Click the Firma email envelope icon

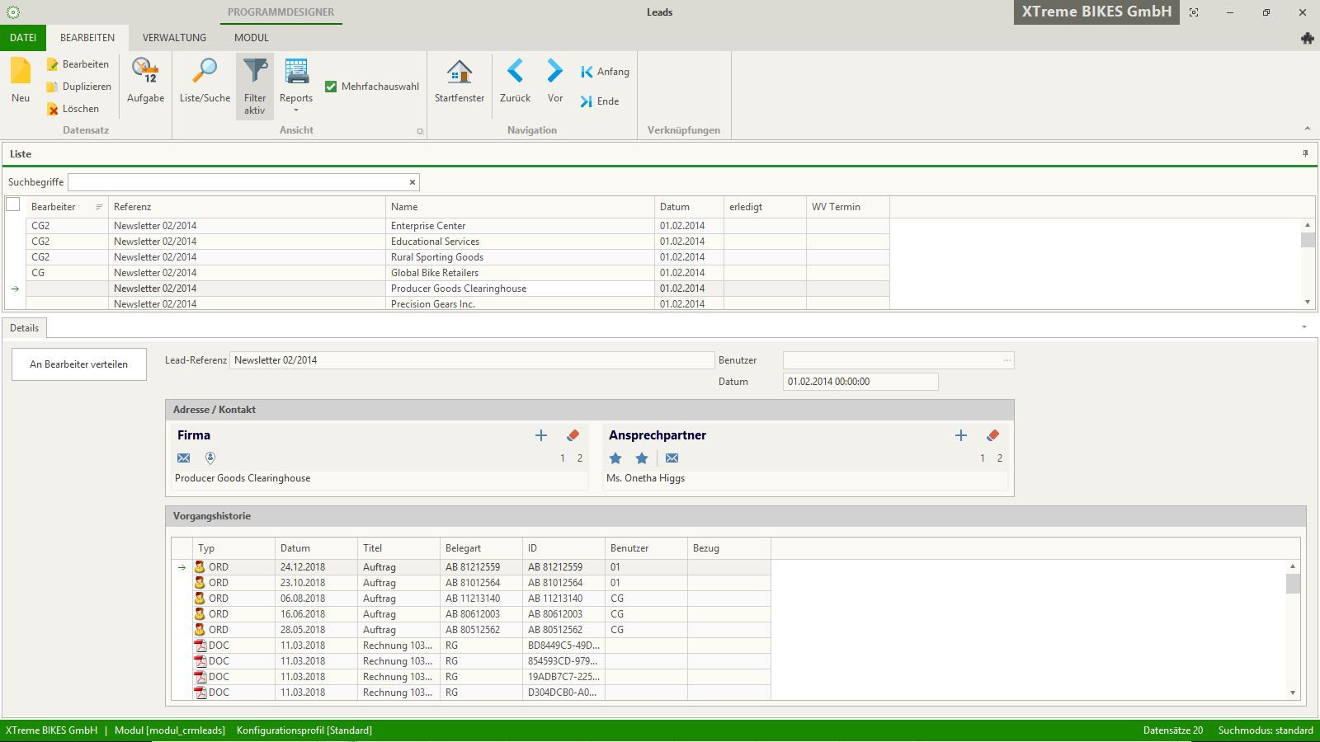click(x=184, y=458)
